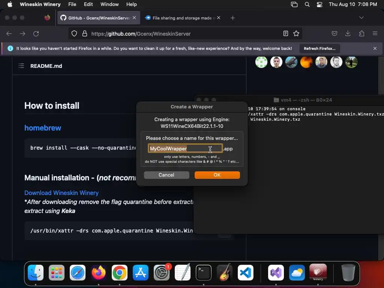Open Control Center in menu bar
This screenshot has width=384, height=288.
pyautogui.click(x=319, y=4)
